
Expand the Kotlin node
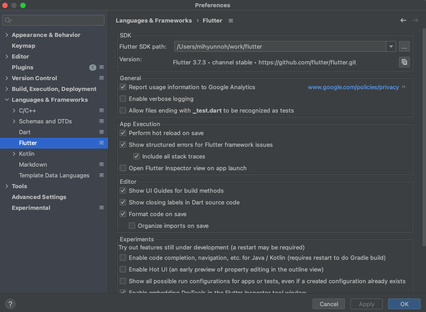pyautogui.click(x=14, y=154)
